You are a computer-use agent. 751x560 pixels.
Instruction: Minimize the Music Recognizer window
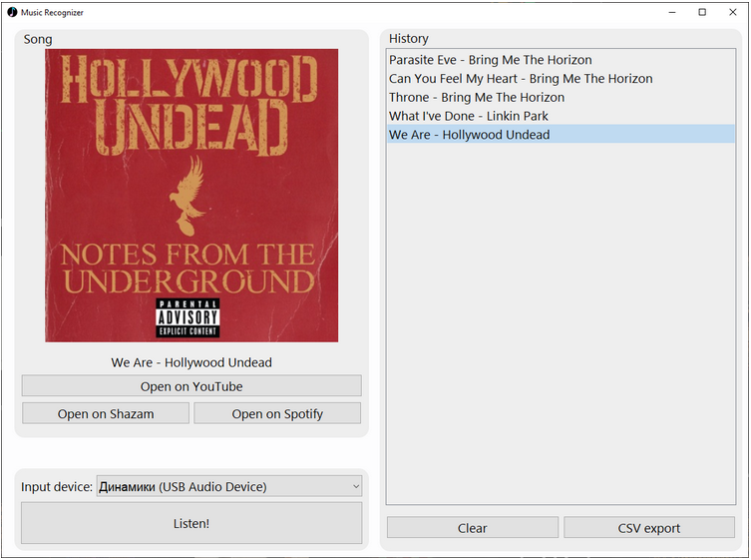(x=672, y=12)
